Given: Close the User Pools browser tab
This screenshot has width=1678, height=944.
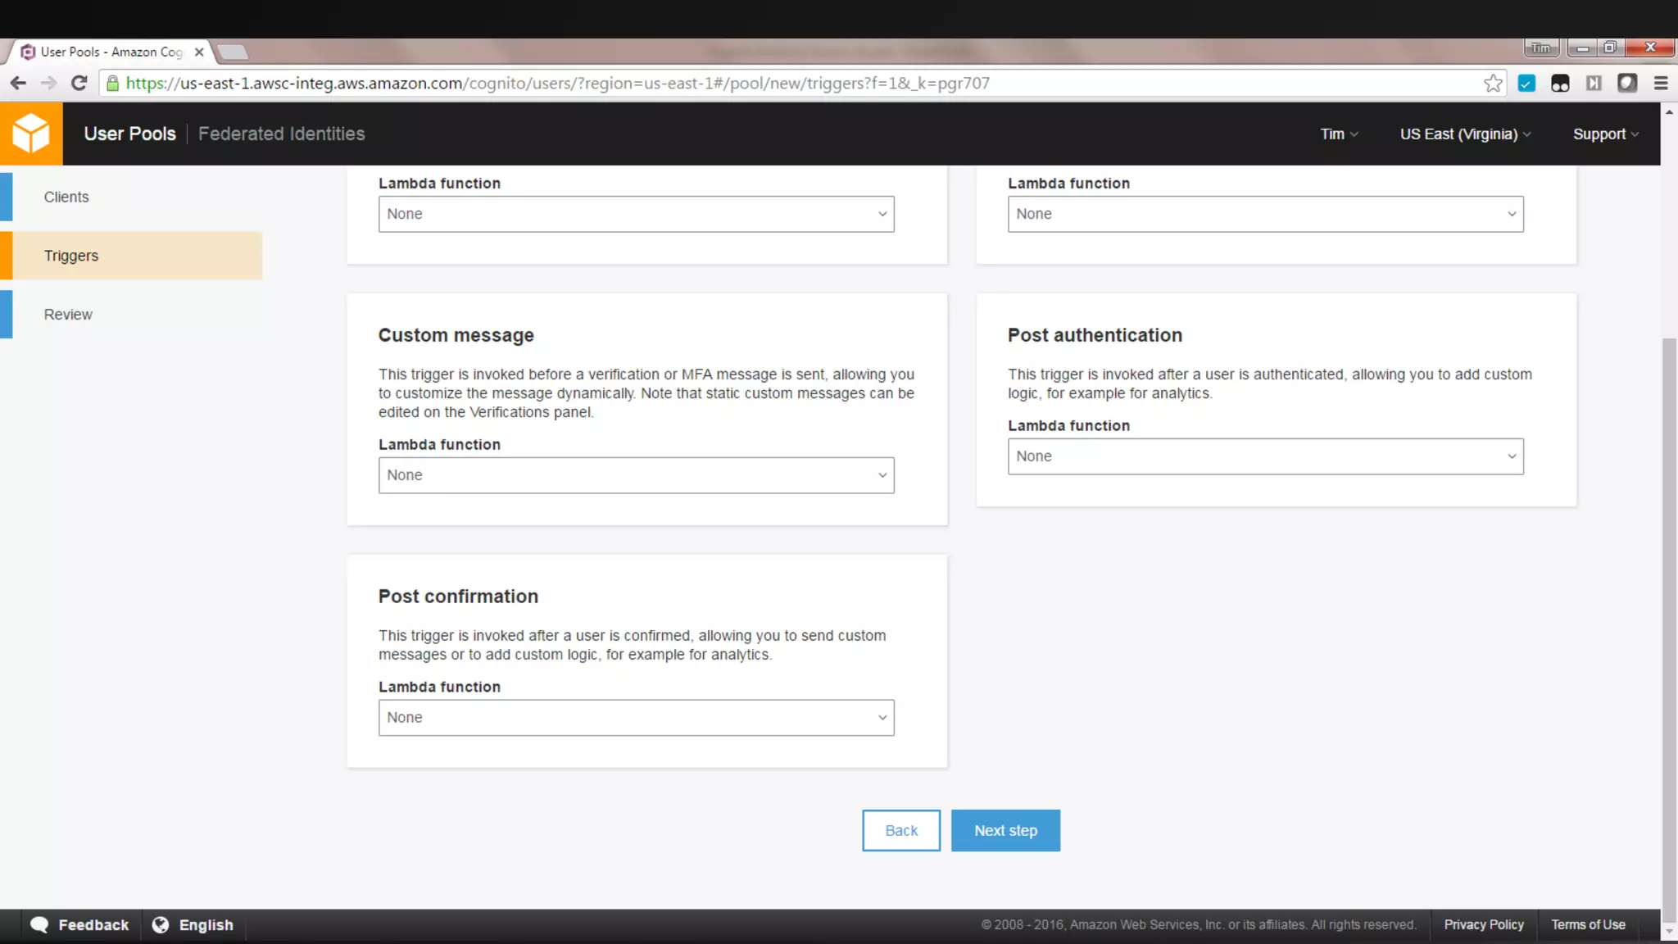Looking at the screenshot, I should tap(199, 52).
